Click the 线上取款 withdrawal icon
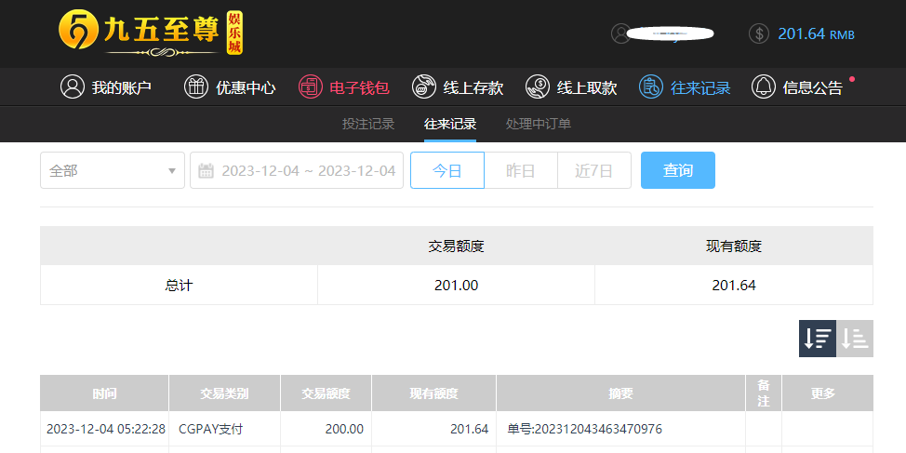 tap(538, 87)
